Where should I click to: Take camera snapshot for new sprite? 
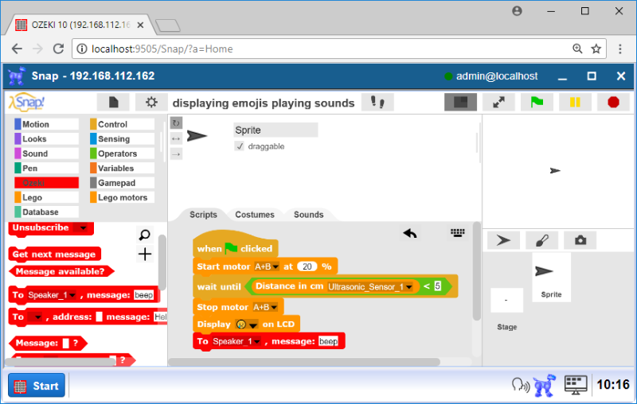click(580, 240)
